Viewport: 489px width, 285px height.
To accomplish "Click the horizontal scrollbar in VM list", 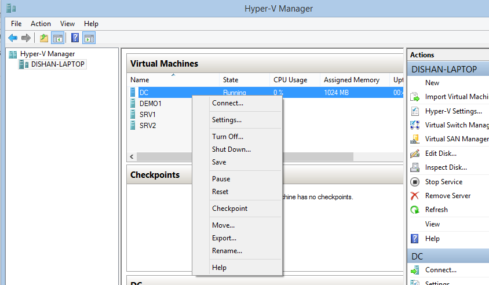I will (245, 156).
